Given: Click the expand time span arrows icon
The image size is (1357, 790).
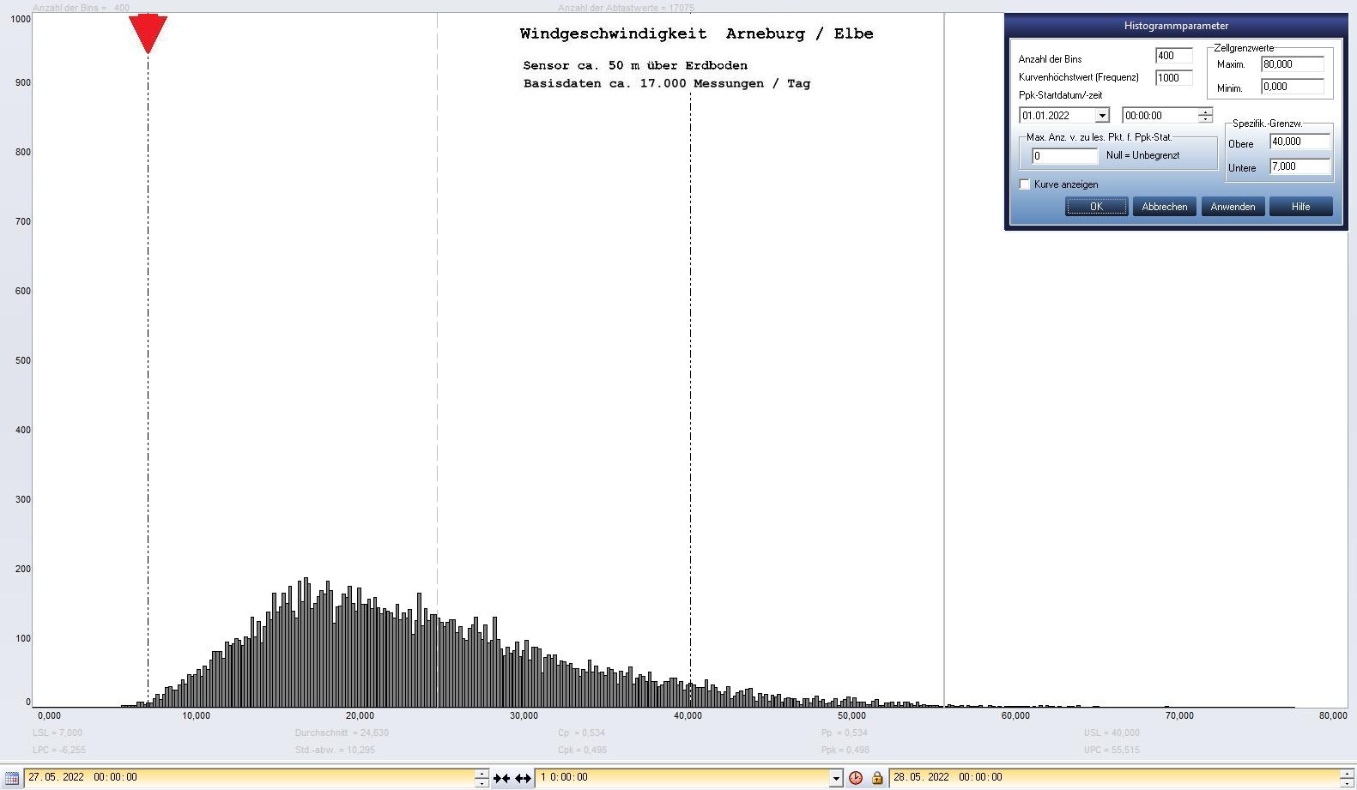Looking at the screenshot, I should 523,778.
